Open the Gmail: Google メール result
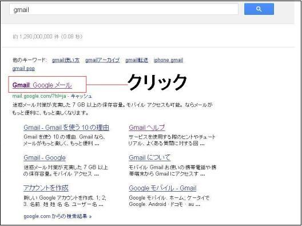The width and height of the screenshot is (302, 226). (42, 85)
